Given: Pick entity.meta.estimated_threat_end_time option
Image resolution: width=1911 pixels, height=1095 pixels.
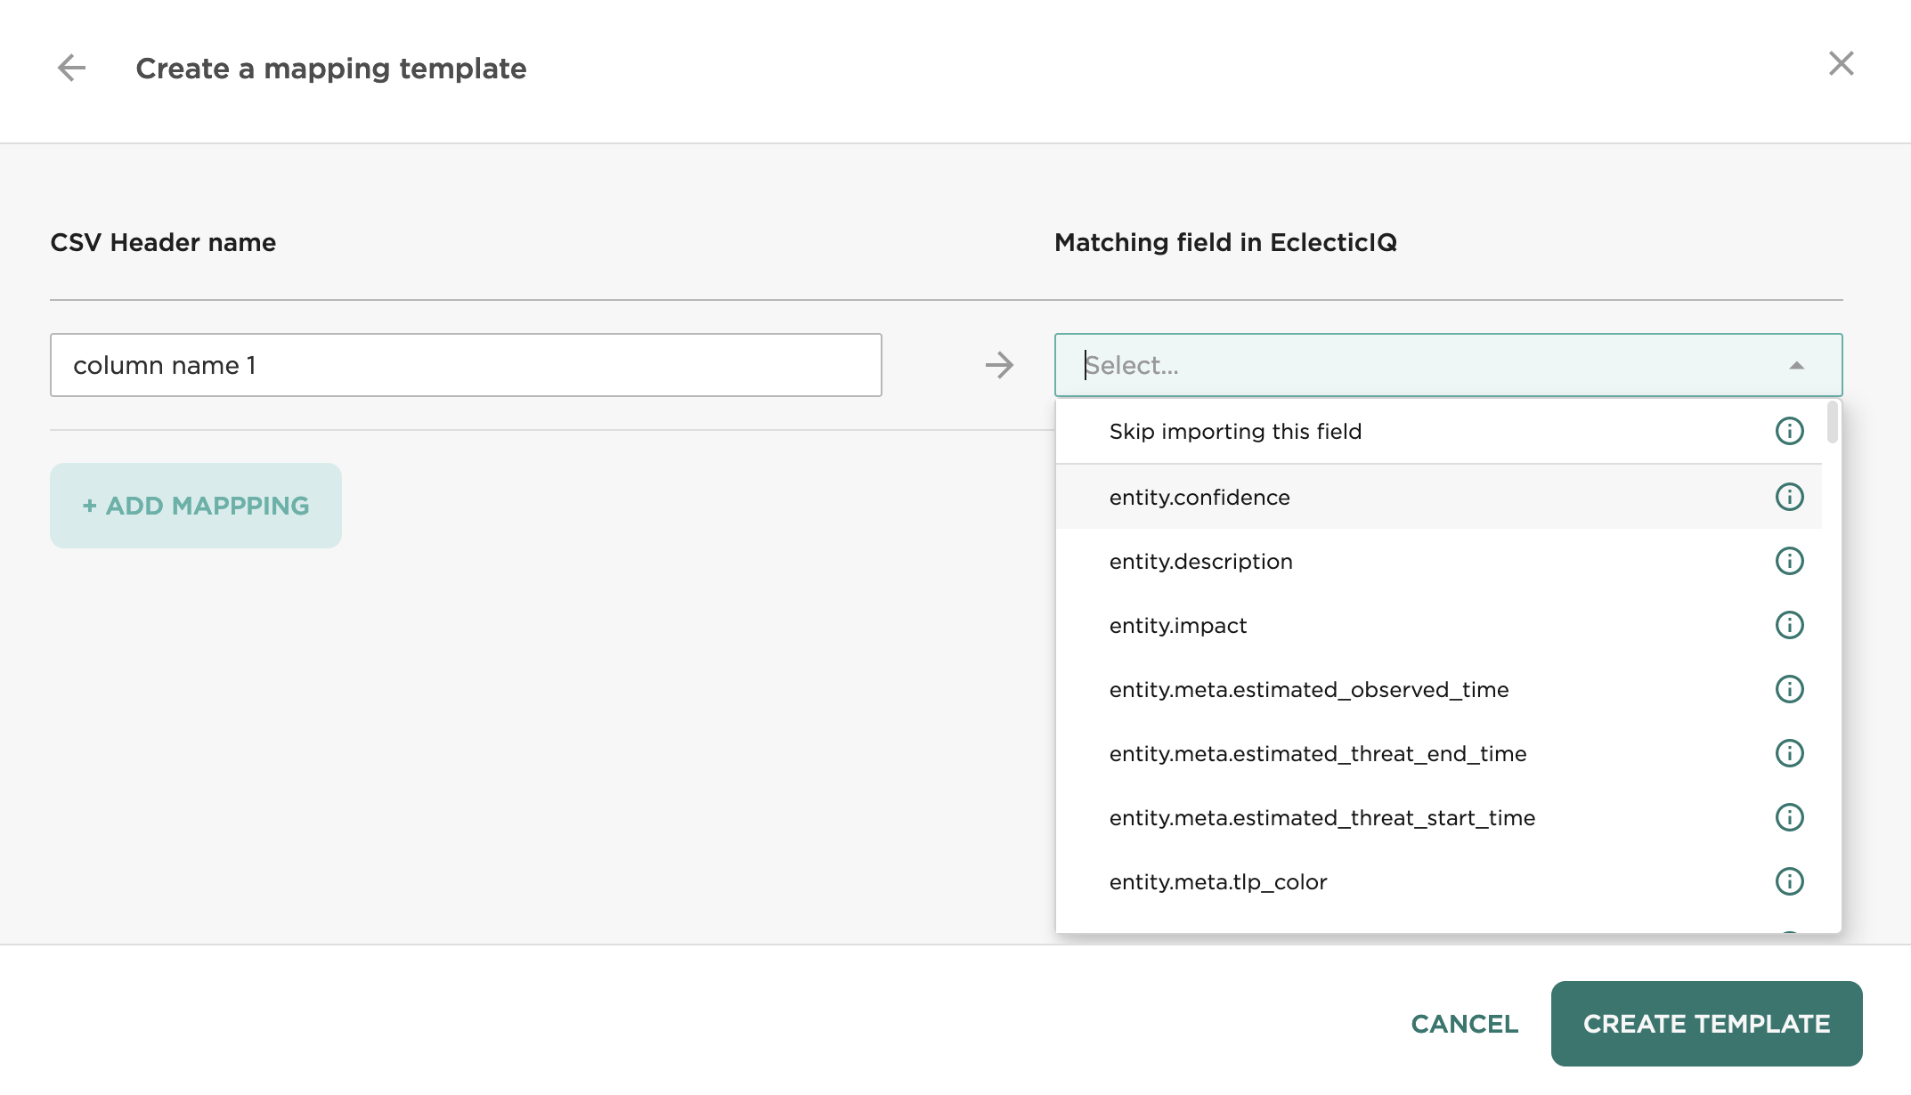Looking at the screenshot, I should tap(1438, 753).
